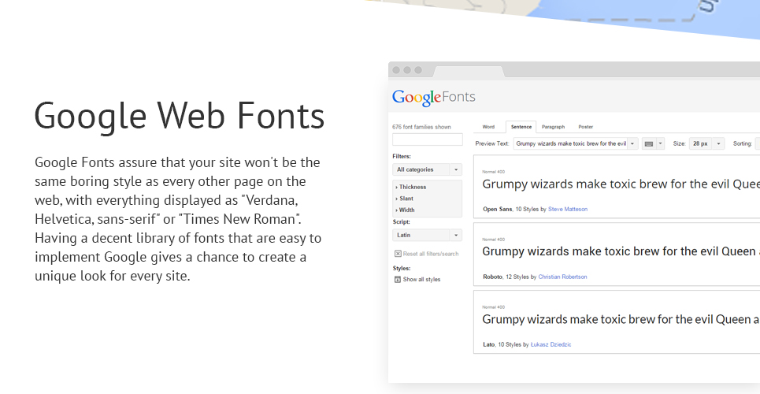Click the Roboto font name
This screenshot has height=394, width=760.
click(492, 277)
